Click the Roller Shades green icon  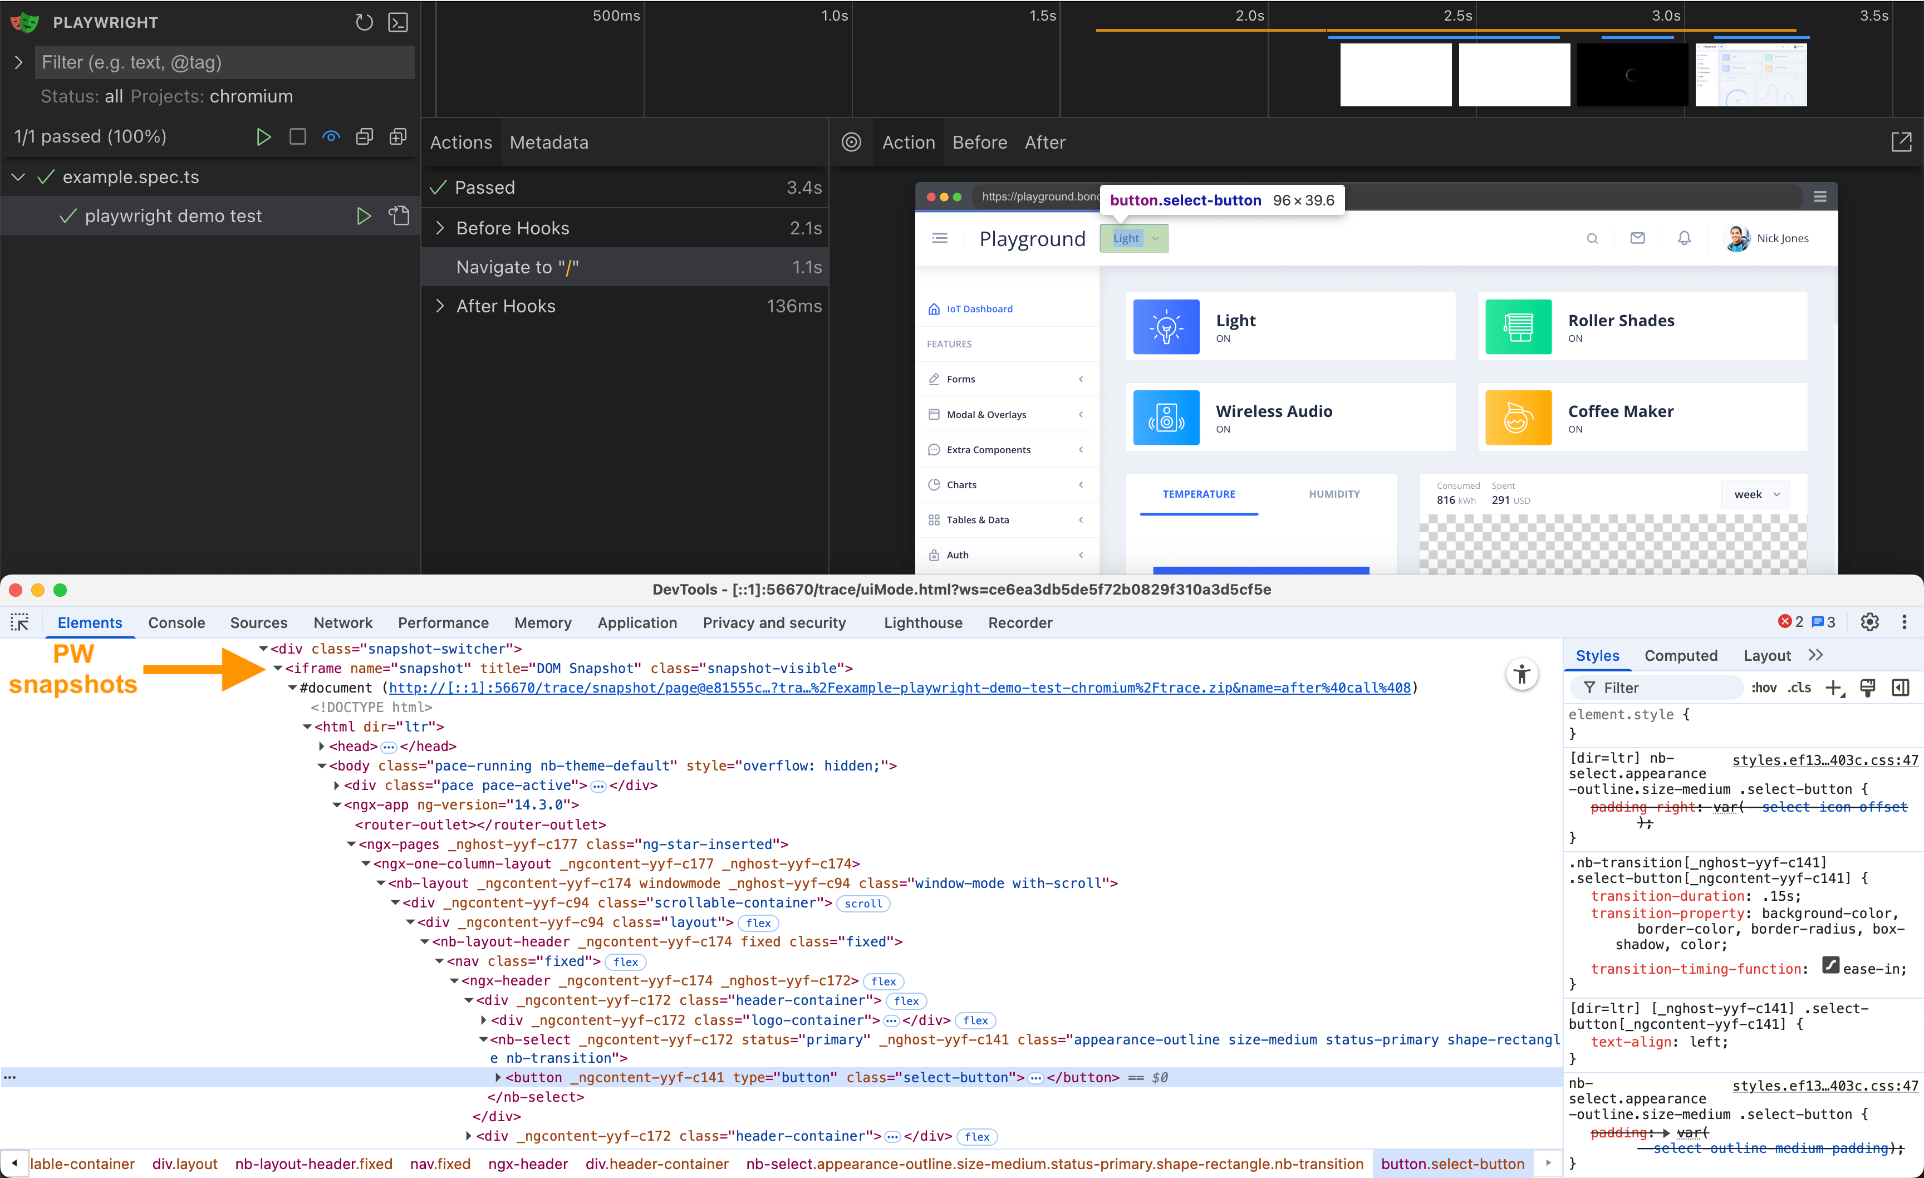pos(1518,327)
